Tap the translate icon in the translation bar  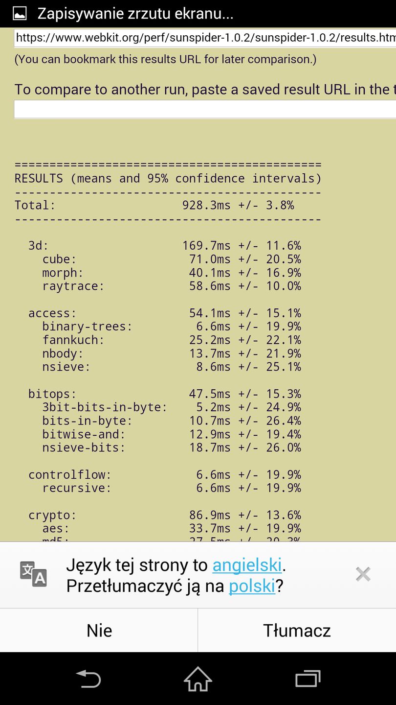(x=33, y=574)
